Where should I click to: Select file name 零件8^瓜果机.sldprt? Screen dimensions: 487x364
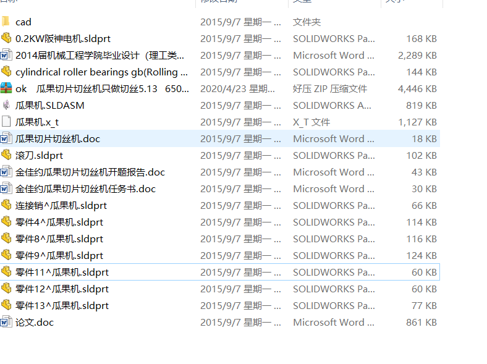pyautogui.click(x=59, y=239)
